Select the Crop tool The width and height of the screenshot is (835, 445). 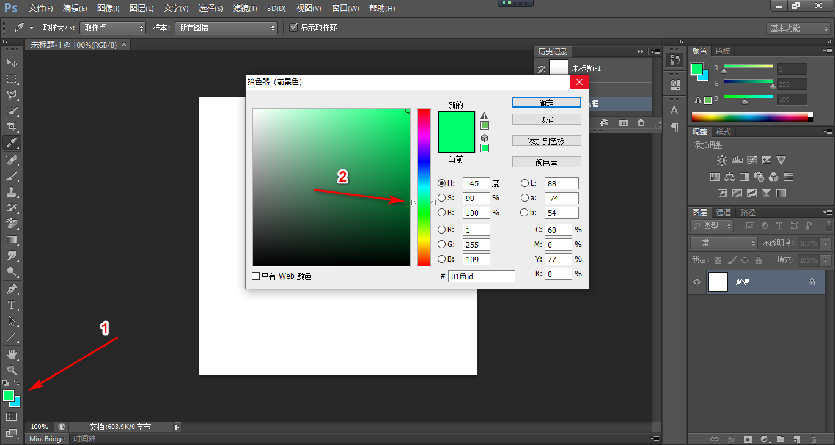(12, 127)
